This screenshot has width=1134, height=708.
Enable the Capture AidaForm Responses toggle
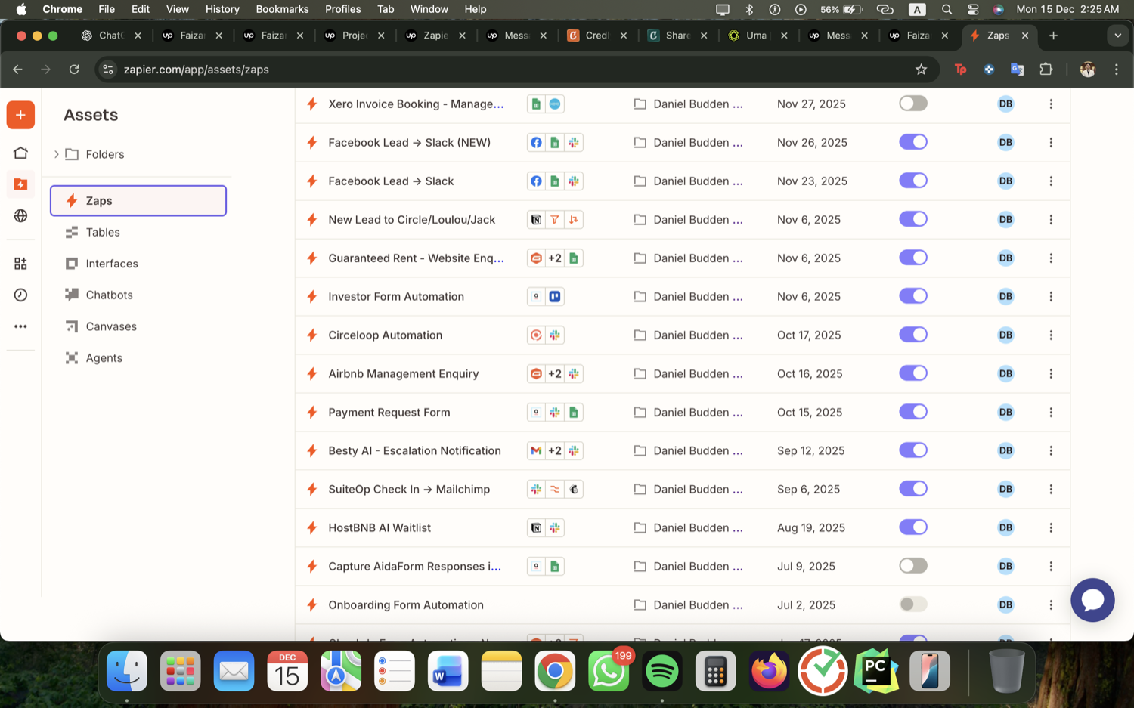913,566
